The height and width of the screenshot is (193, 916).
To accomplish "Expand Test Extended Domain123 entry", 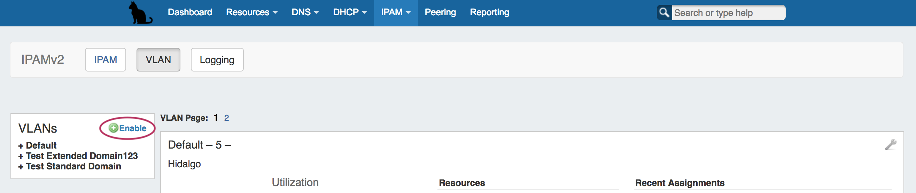I will coord(21,156).
